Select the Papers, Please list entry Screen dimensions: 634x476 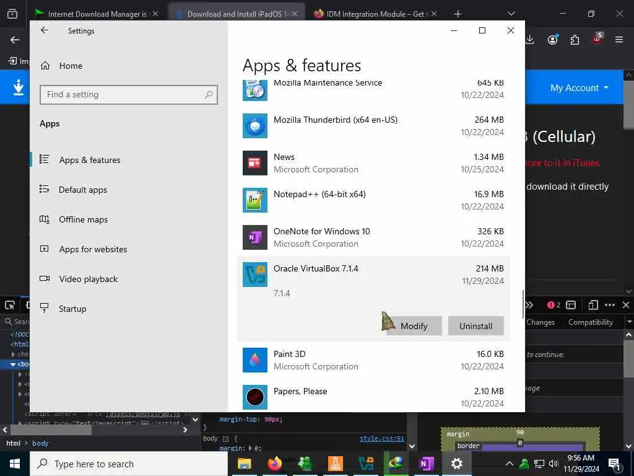[x=373, y=397]
